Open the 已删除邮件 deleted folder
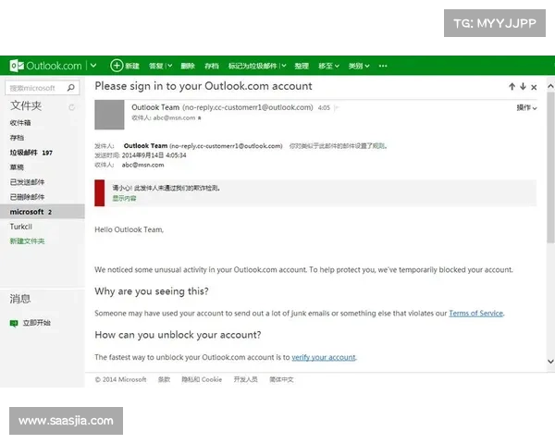 tap(27, 197)
